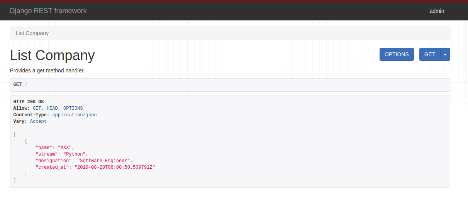Screen dimensions: 468x223
Task: Select the designation value "Software Engineer"
Action: coord(104,161)
